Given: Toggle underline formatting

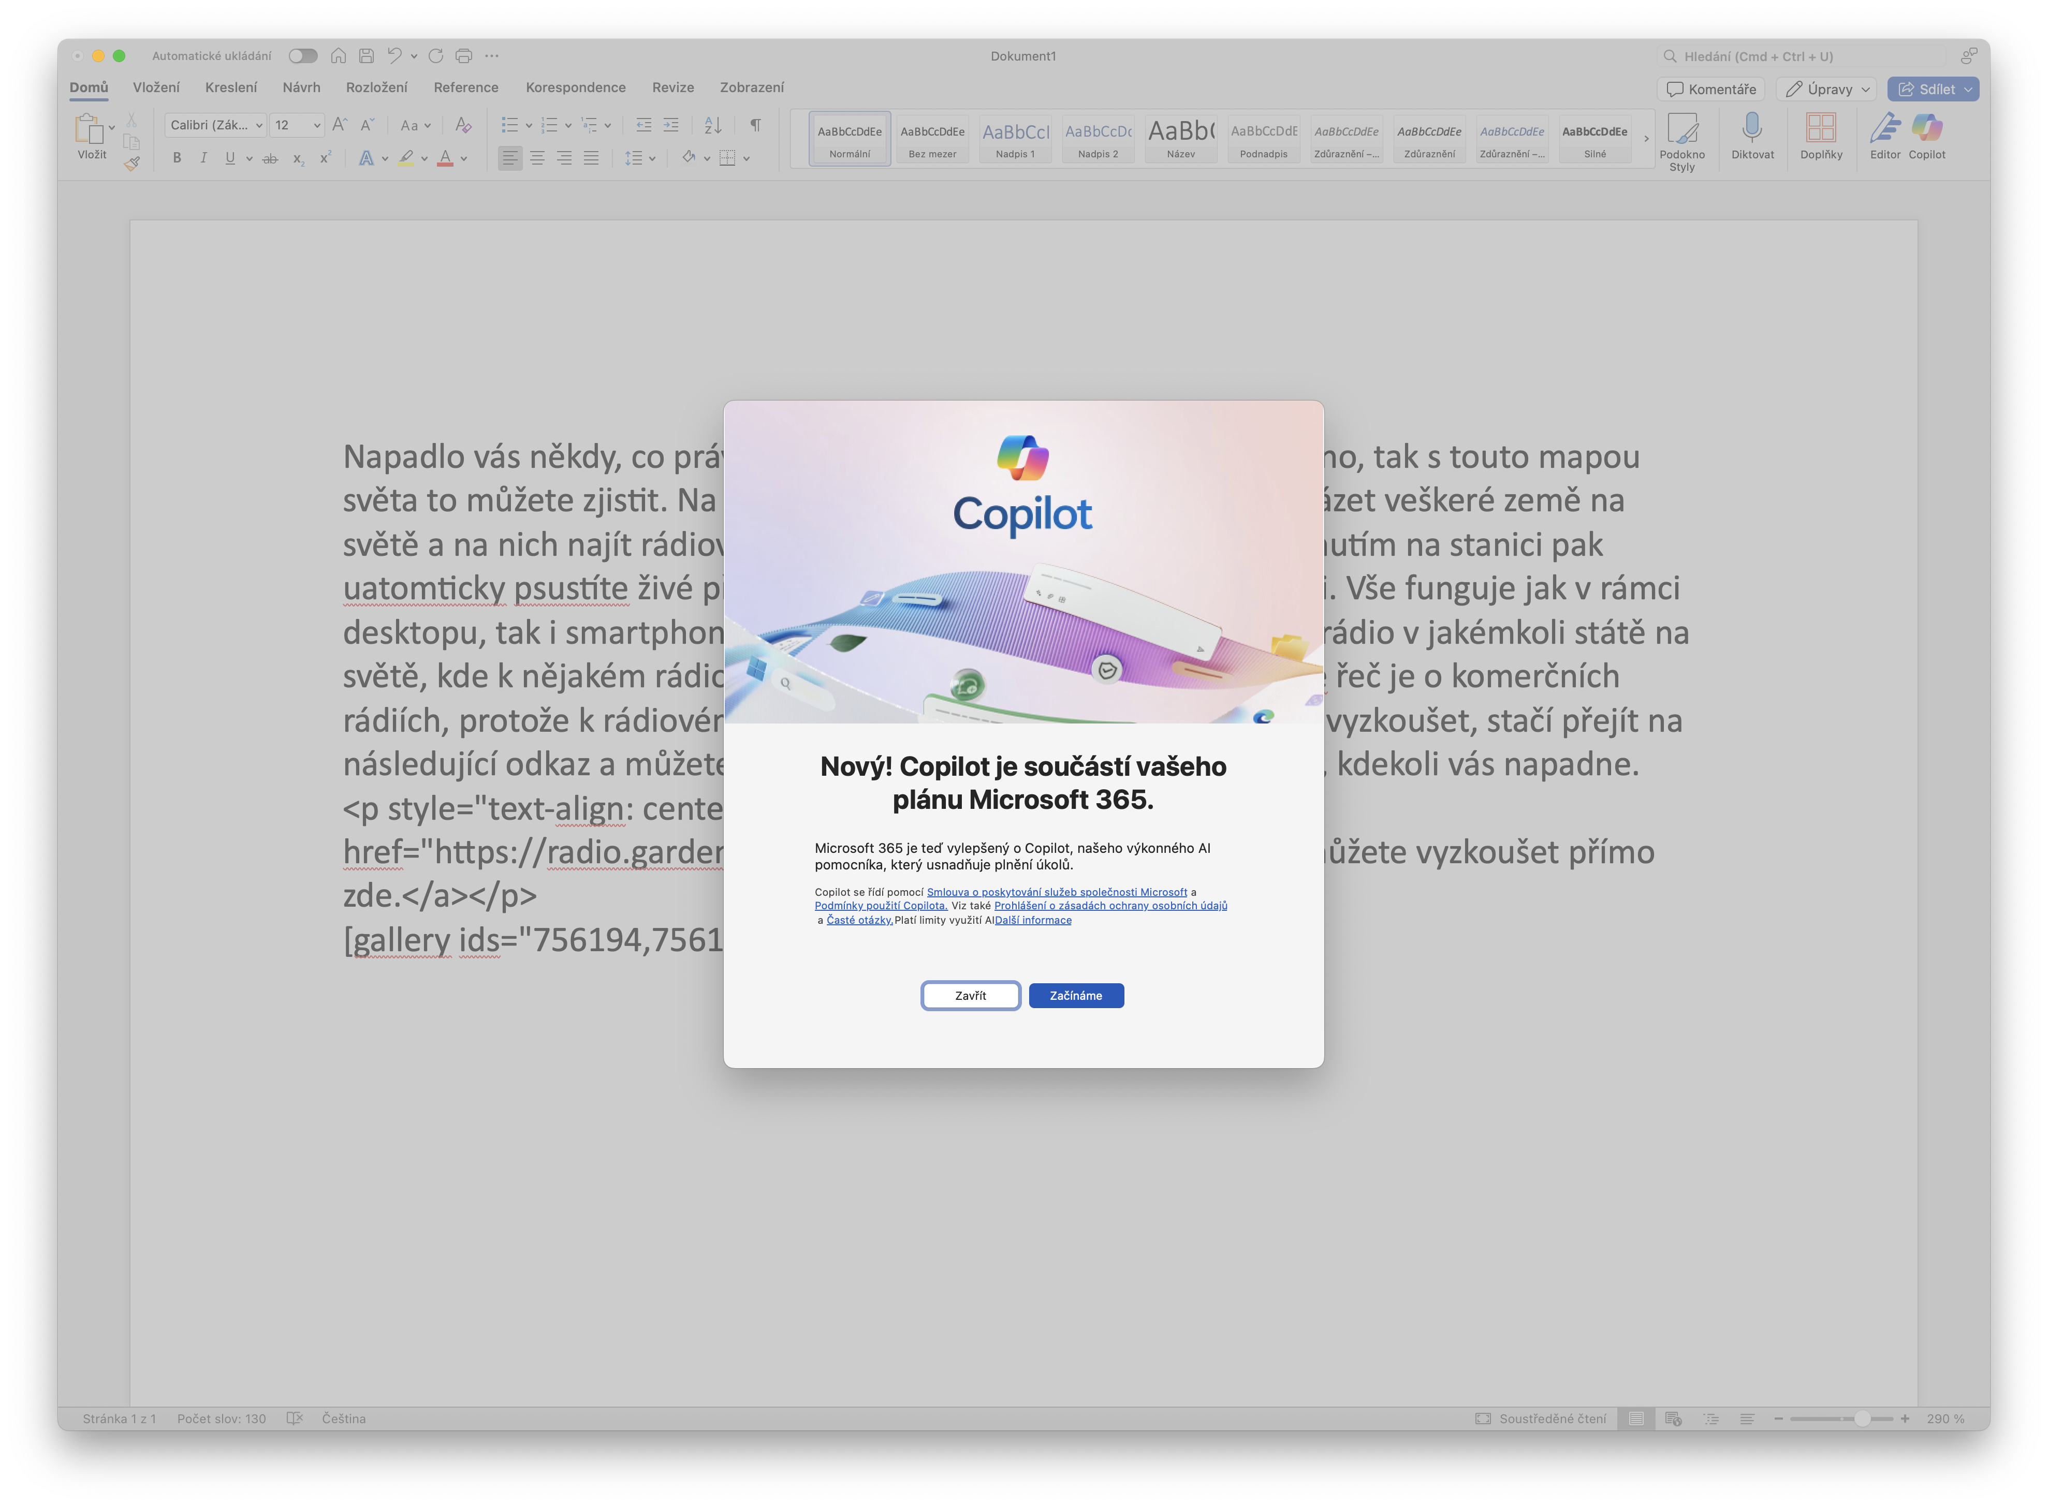Looking at the screenshot, I should point(229,158).
